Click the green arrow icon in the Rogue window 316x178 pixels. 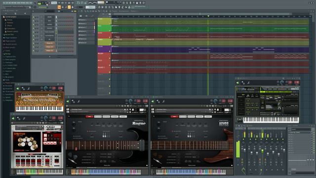pos(68,101)
